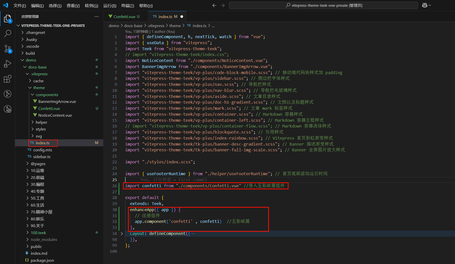
Task: Click the VS Code logo icon
Action: point(6,5)
